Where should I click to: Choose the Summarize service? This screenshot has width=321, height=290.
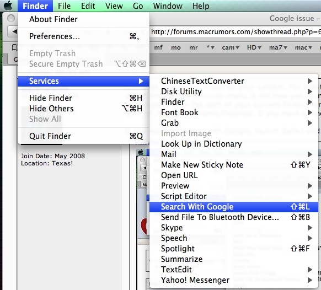click(234, 259)
